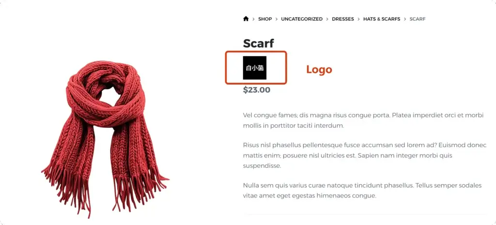Navigate to the Uncategorized breadcrumb
Viewport: 496px width, 225px height.
click(302, 19)
